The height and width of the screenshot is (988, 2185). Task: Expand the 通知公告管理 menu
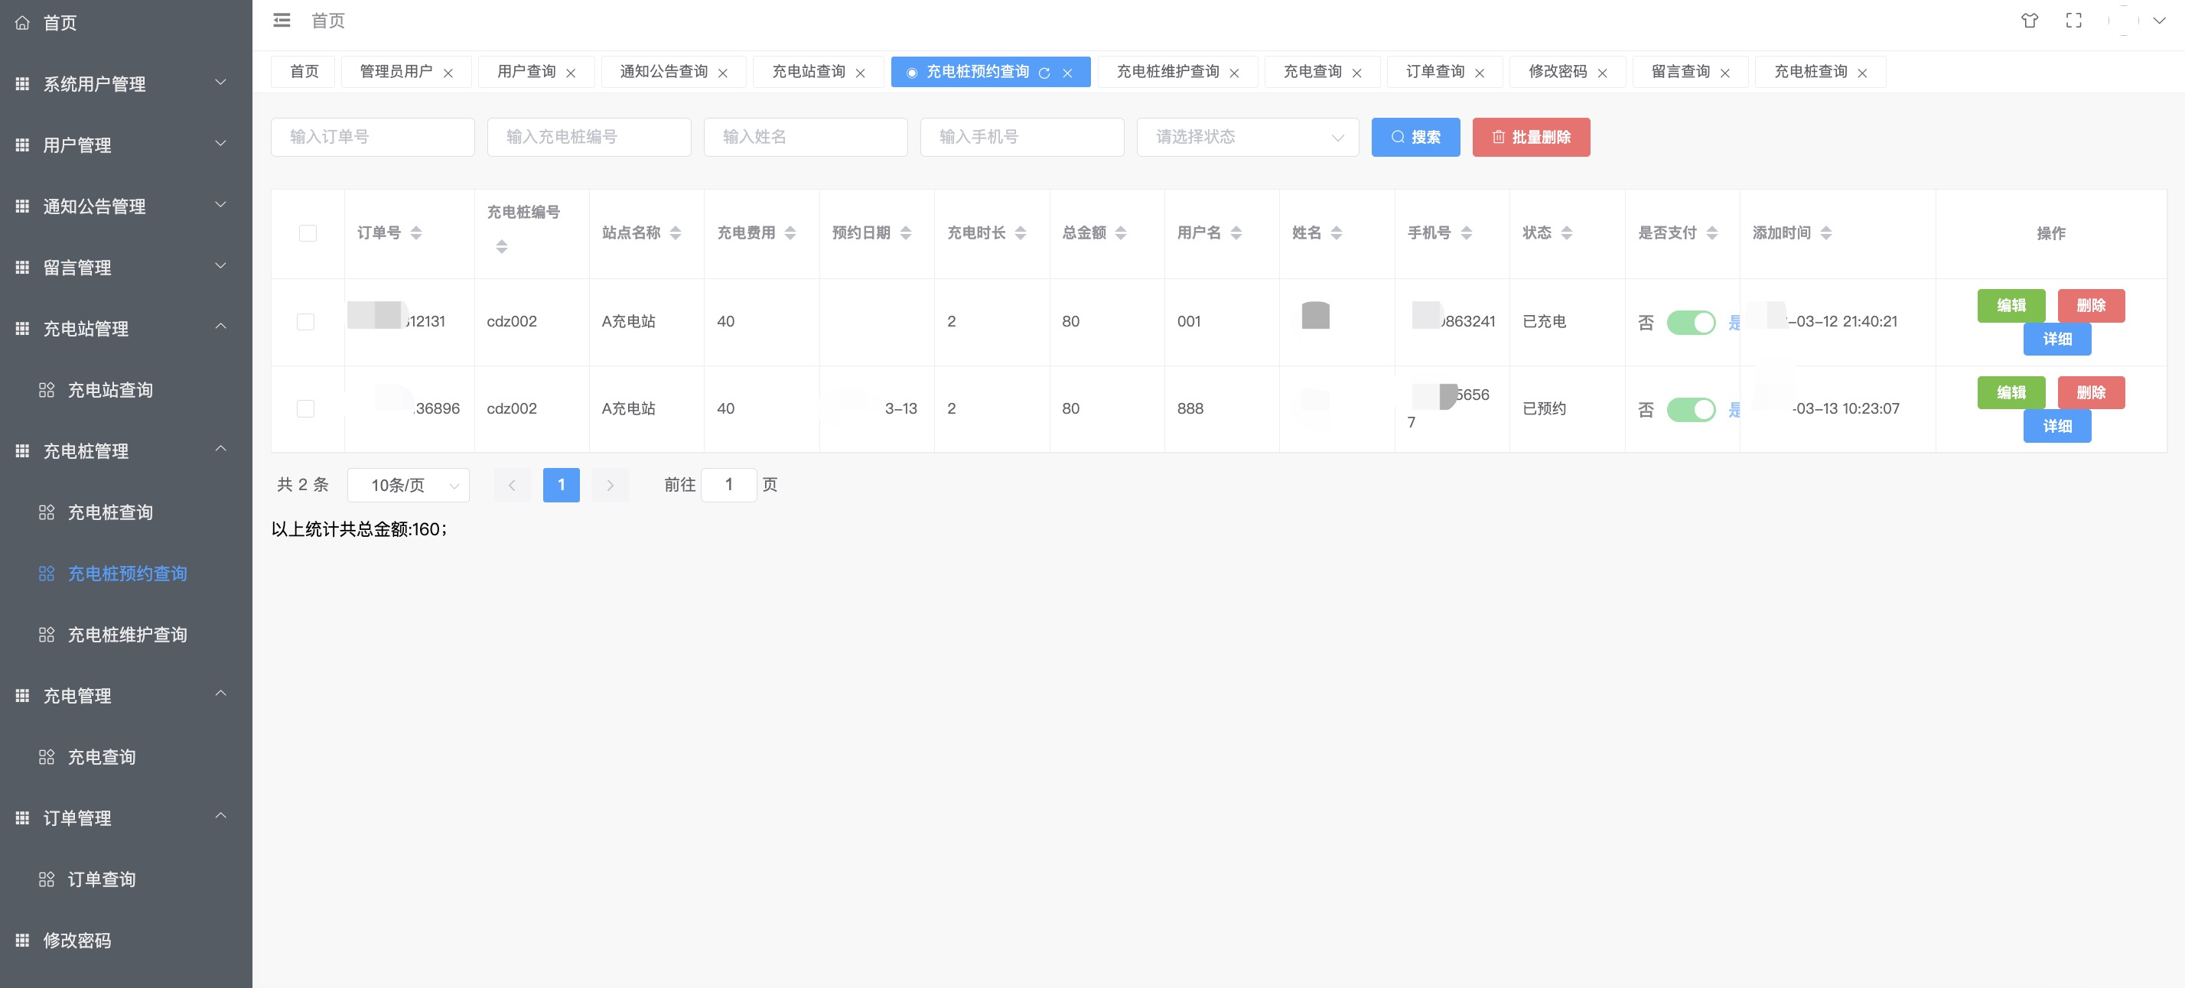click(x=125, y=205)
